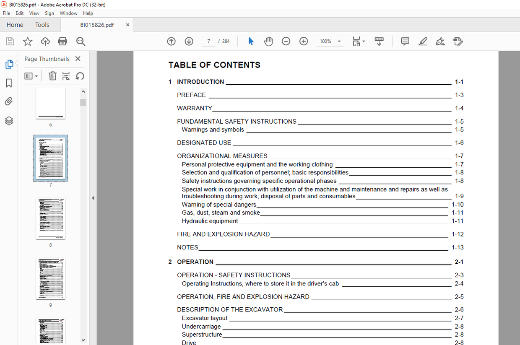
Task: Toggle Page Thumbnails panel button
Action: 9,64
